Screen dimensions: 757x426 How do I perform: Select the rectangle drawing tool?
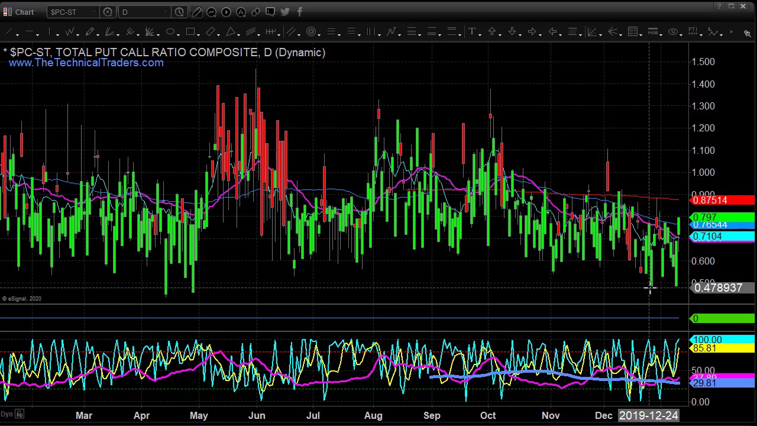tap(190, 31)
